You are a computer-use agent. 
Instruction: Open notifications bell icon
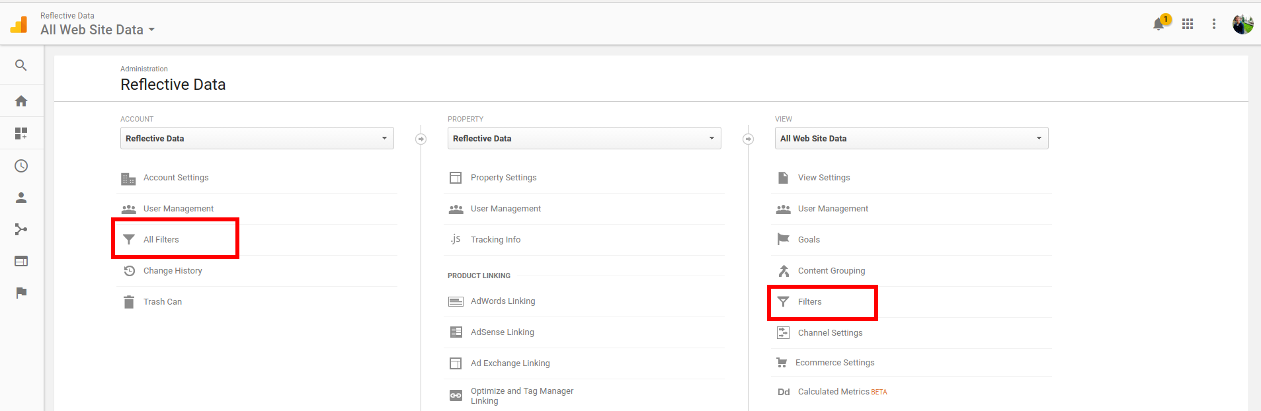click(1159, 24)
